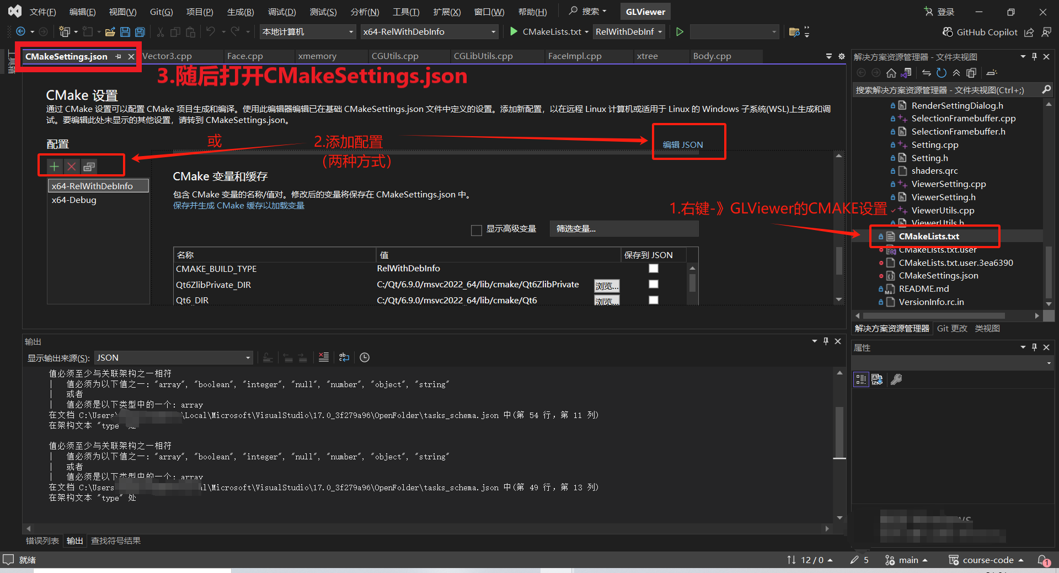Screen dimensions: 1059x573
Task: Click the clock timestamp icon in output toolbar
Action: point(365,357)
